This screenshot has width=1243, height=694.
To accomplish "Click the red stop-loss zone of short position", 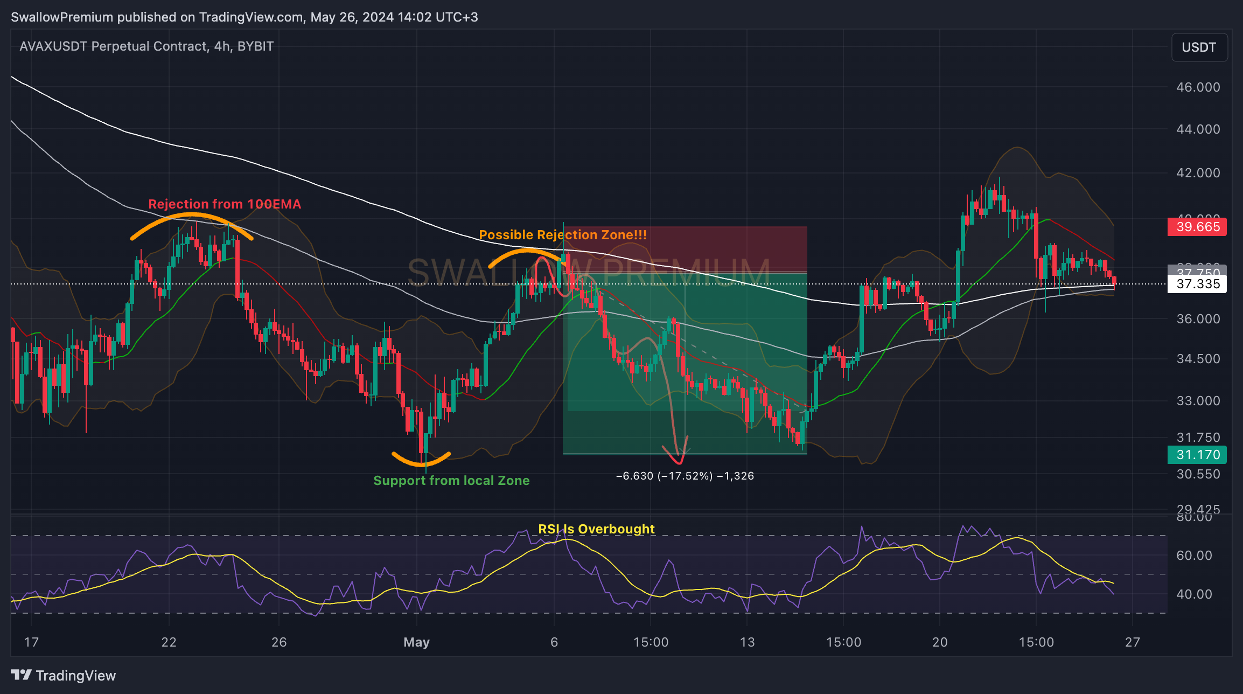I will [x=685, y=250].
